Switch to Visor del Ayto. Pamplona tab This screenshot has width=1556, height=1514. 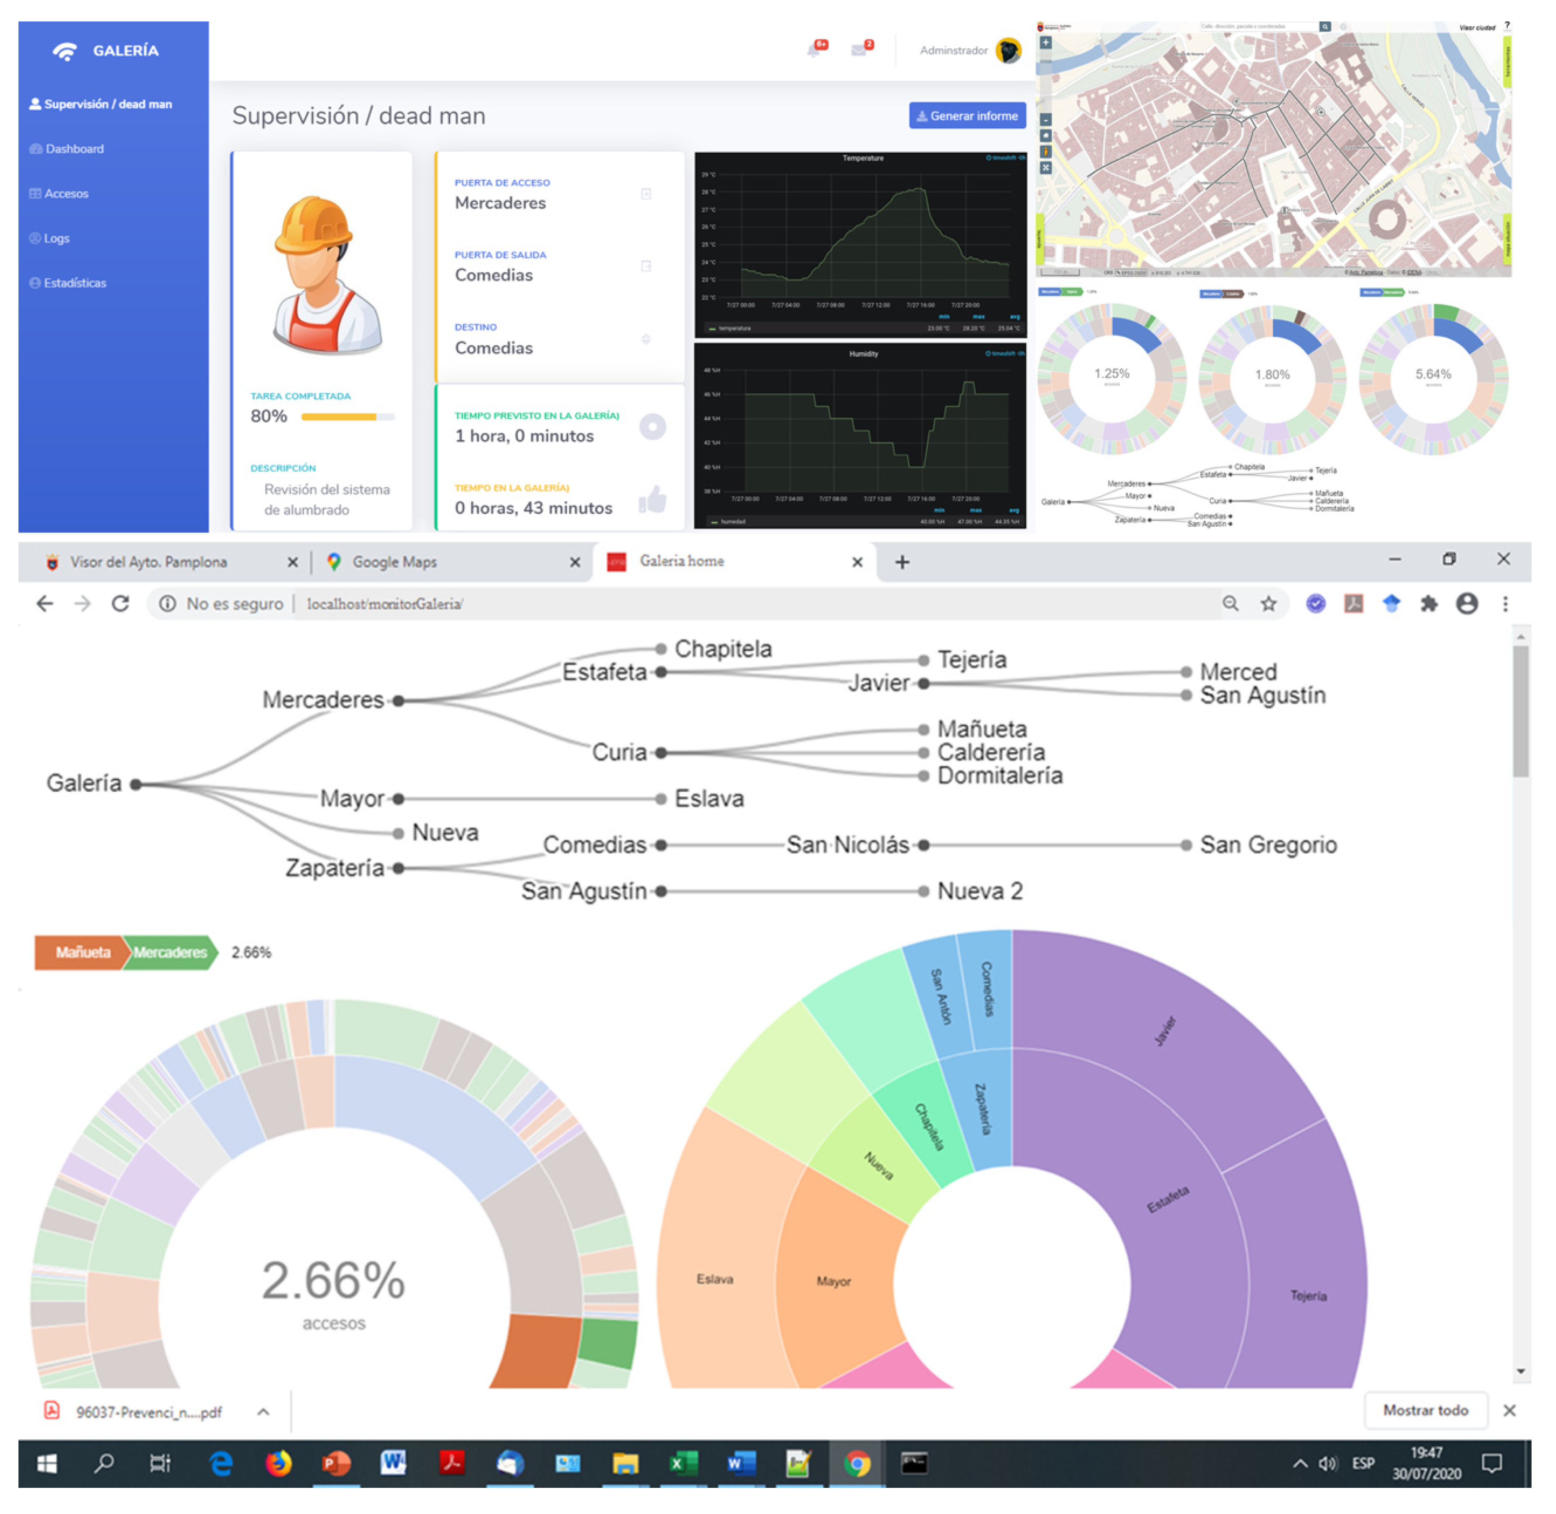click(x=149, y=562)
